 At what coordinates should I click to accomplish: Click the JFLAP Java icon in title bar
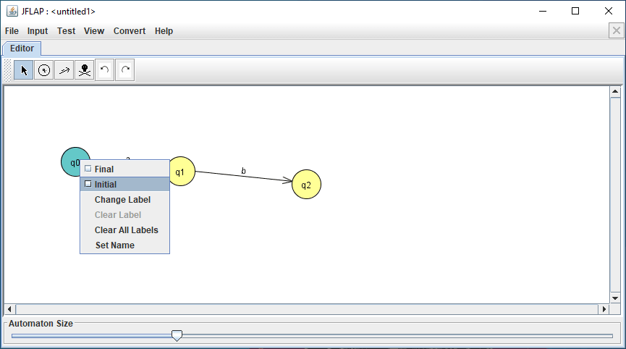coord(12,11)
